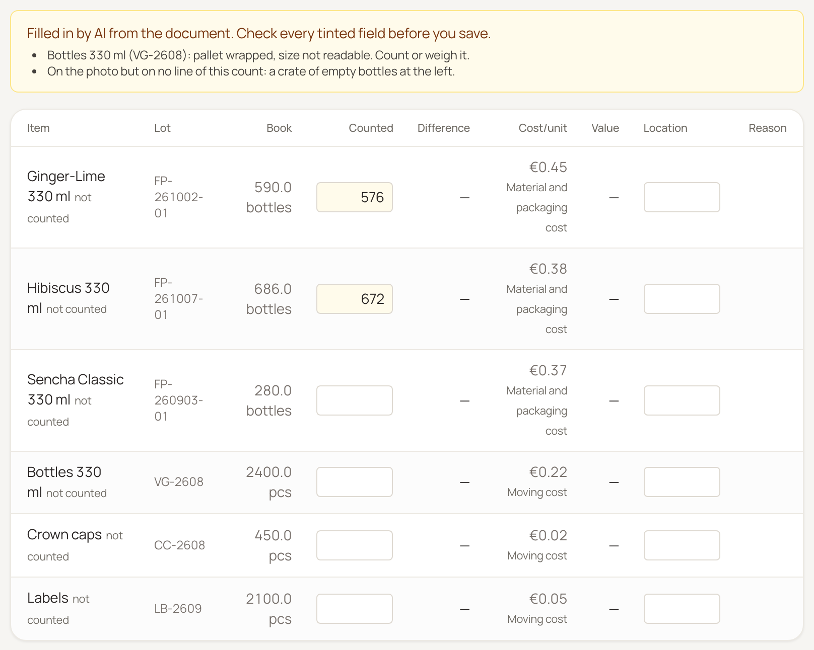Select the Bottles 330 ml Location input
Screen dimensions: 814x650
(x=682, y=482)
